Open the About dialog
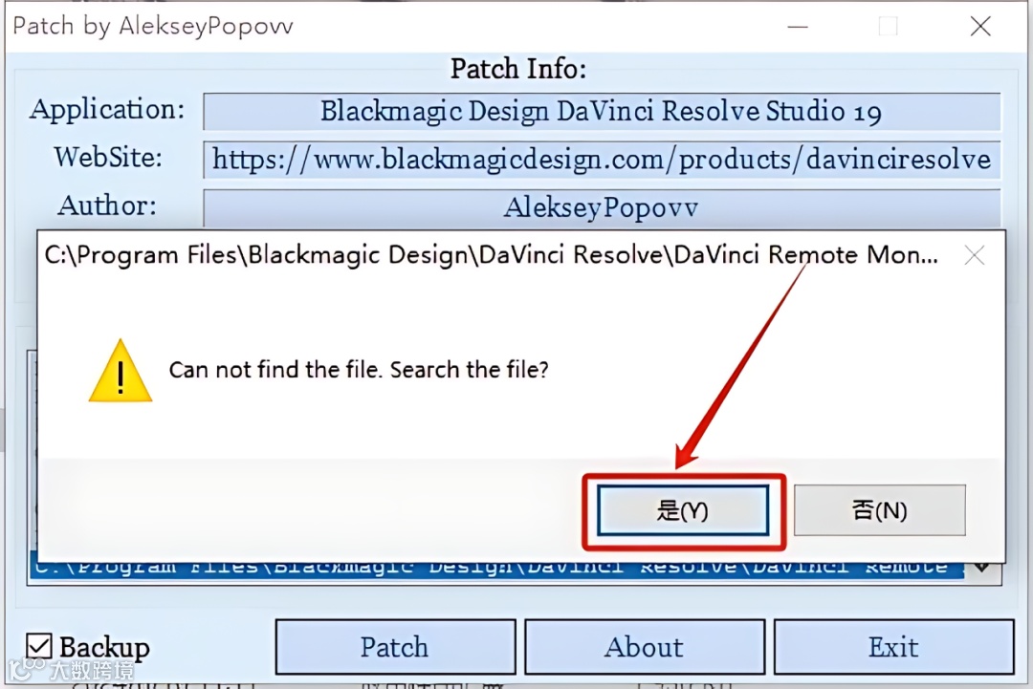The width and height of the screenshot is (1033, 689). 645,647
